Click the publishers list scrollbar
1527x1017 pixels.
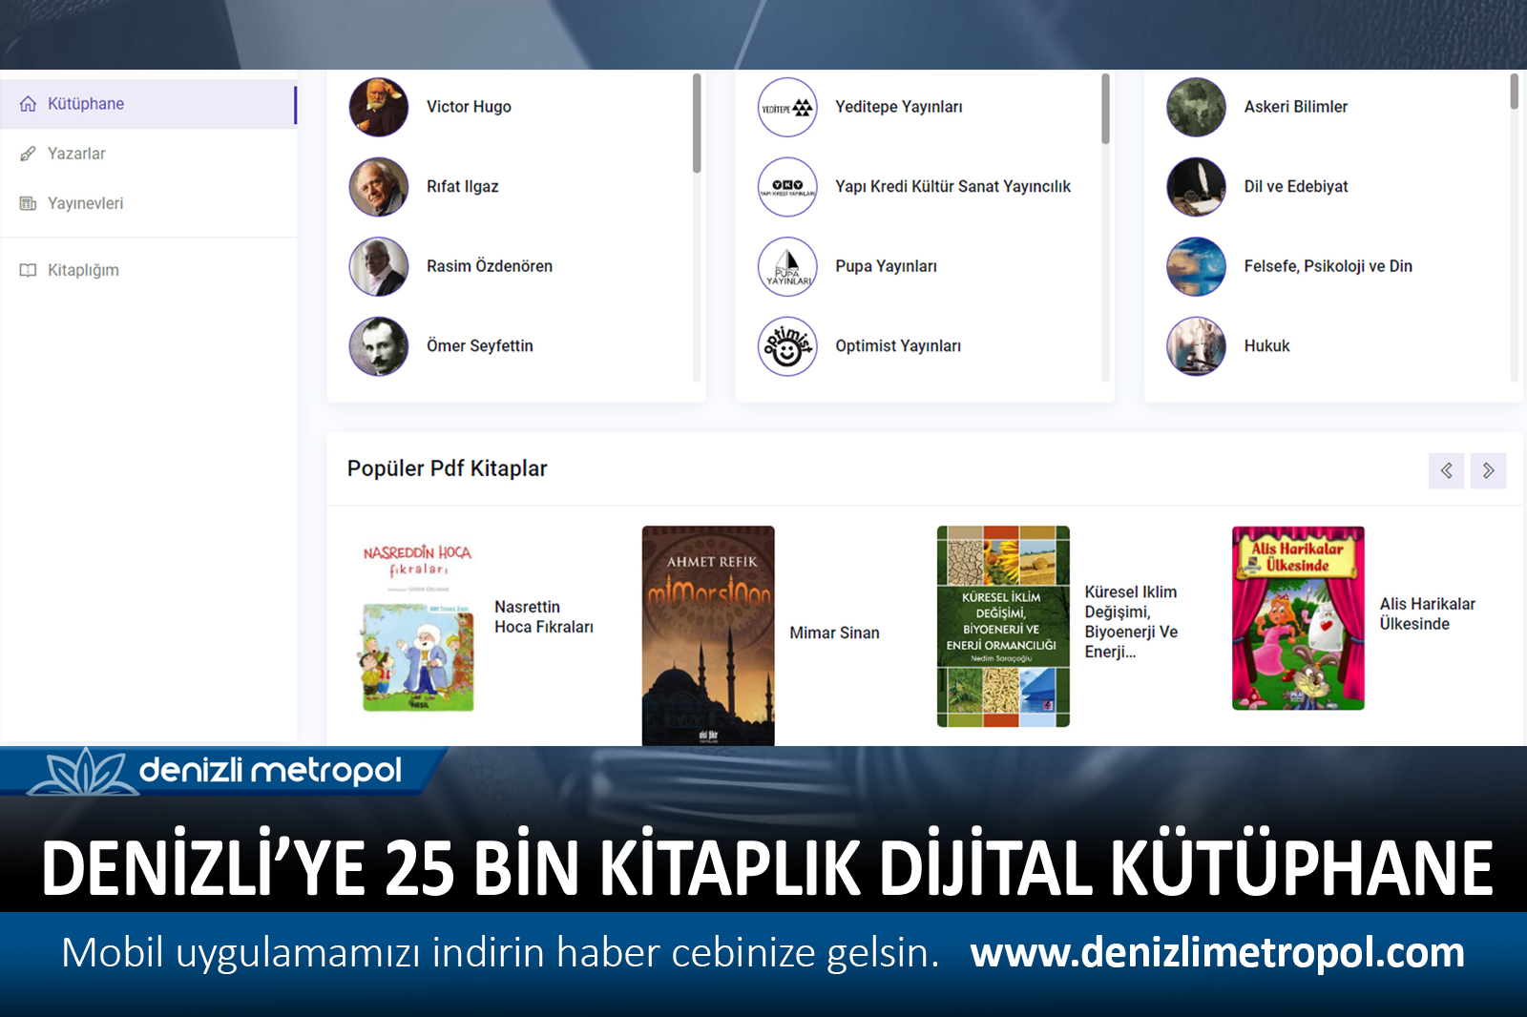coord(1105,109)
